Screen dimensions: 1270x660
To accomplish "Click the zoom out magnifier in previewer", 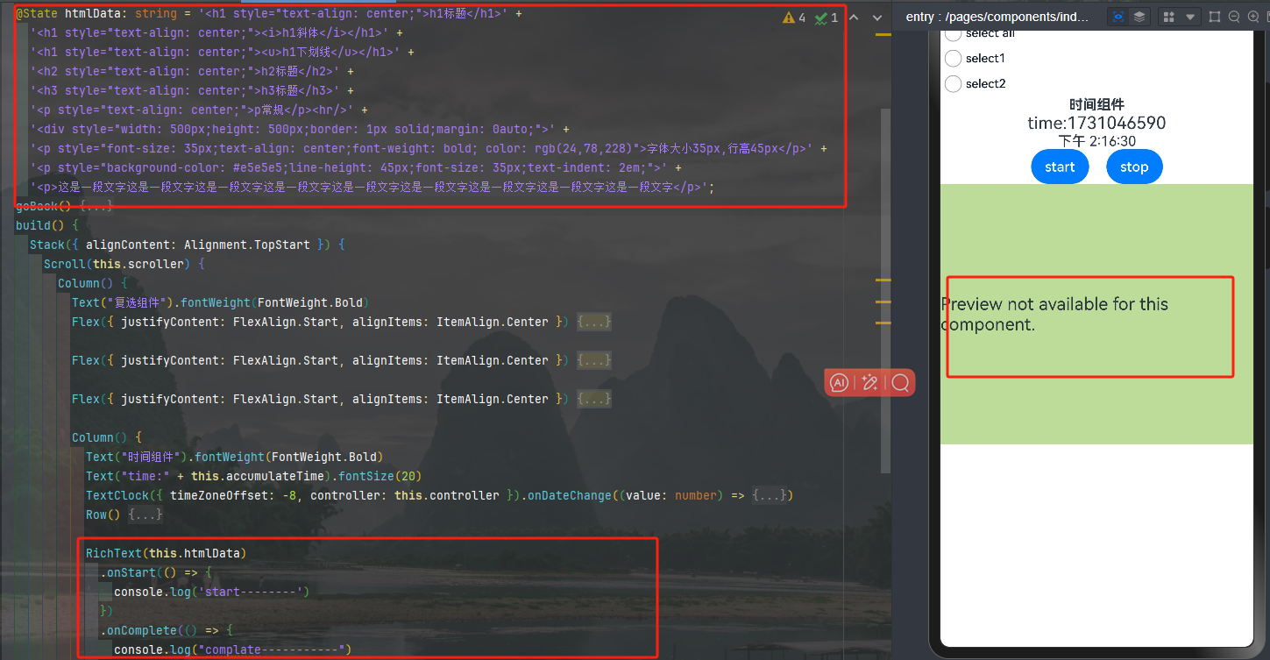I will [x=1234, y=17].
